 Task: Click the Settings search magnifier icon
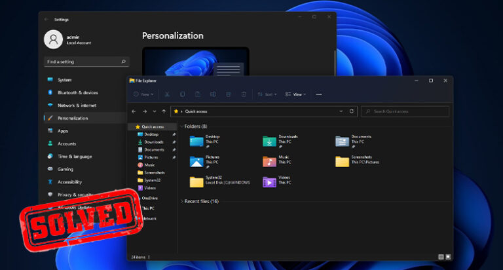(x=124, y=62)
